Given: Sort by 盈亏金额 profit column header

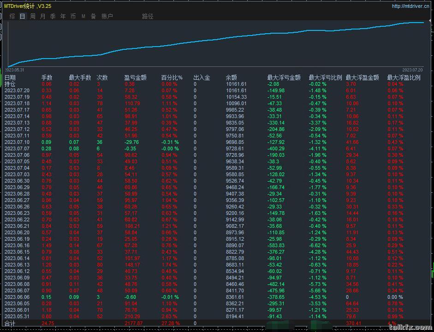Looking at the screenshot, I should [x=135, y=77].
